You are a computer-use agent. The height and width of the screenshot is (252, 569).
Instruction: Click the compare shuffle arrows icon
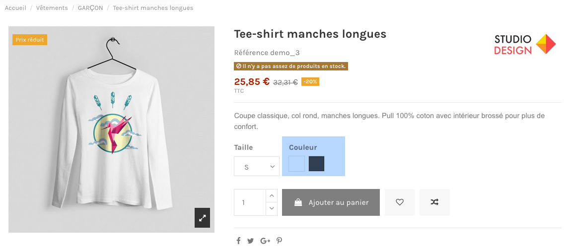434,202
